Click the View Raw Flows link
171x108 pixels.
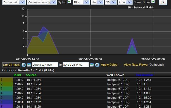click(136, 65)
